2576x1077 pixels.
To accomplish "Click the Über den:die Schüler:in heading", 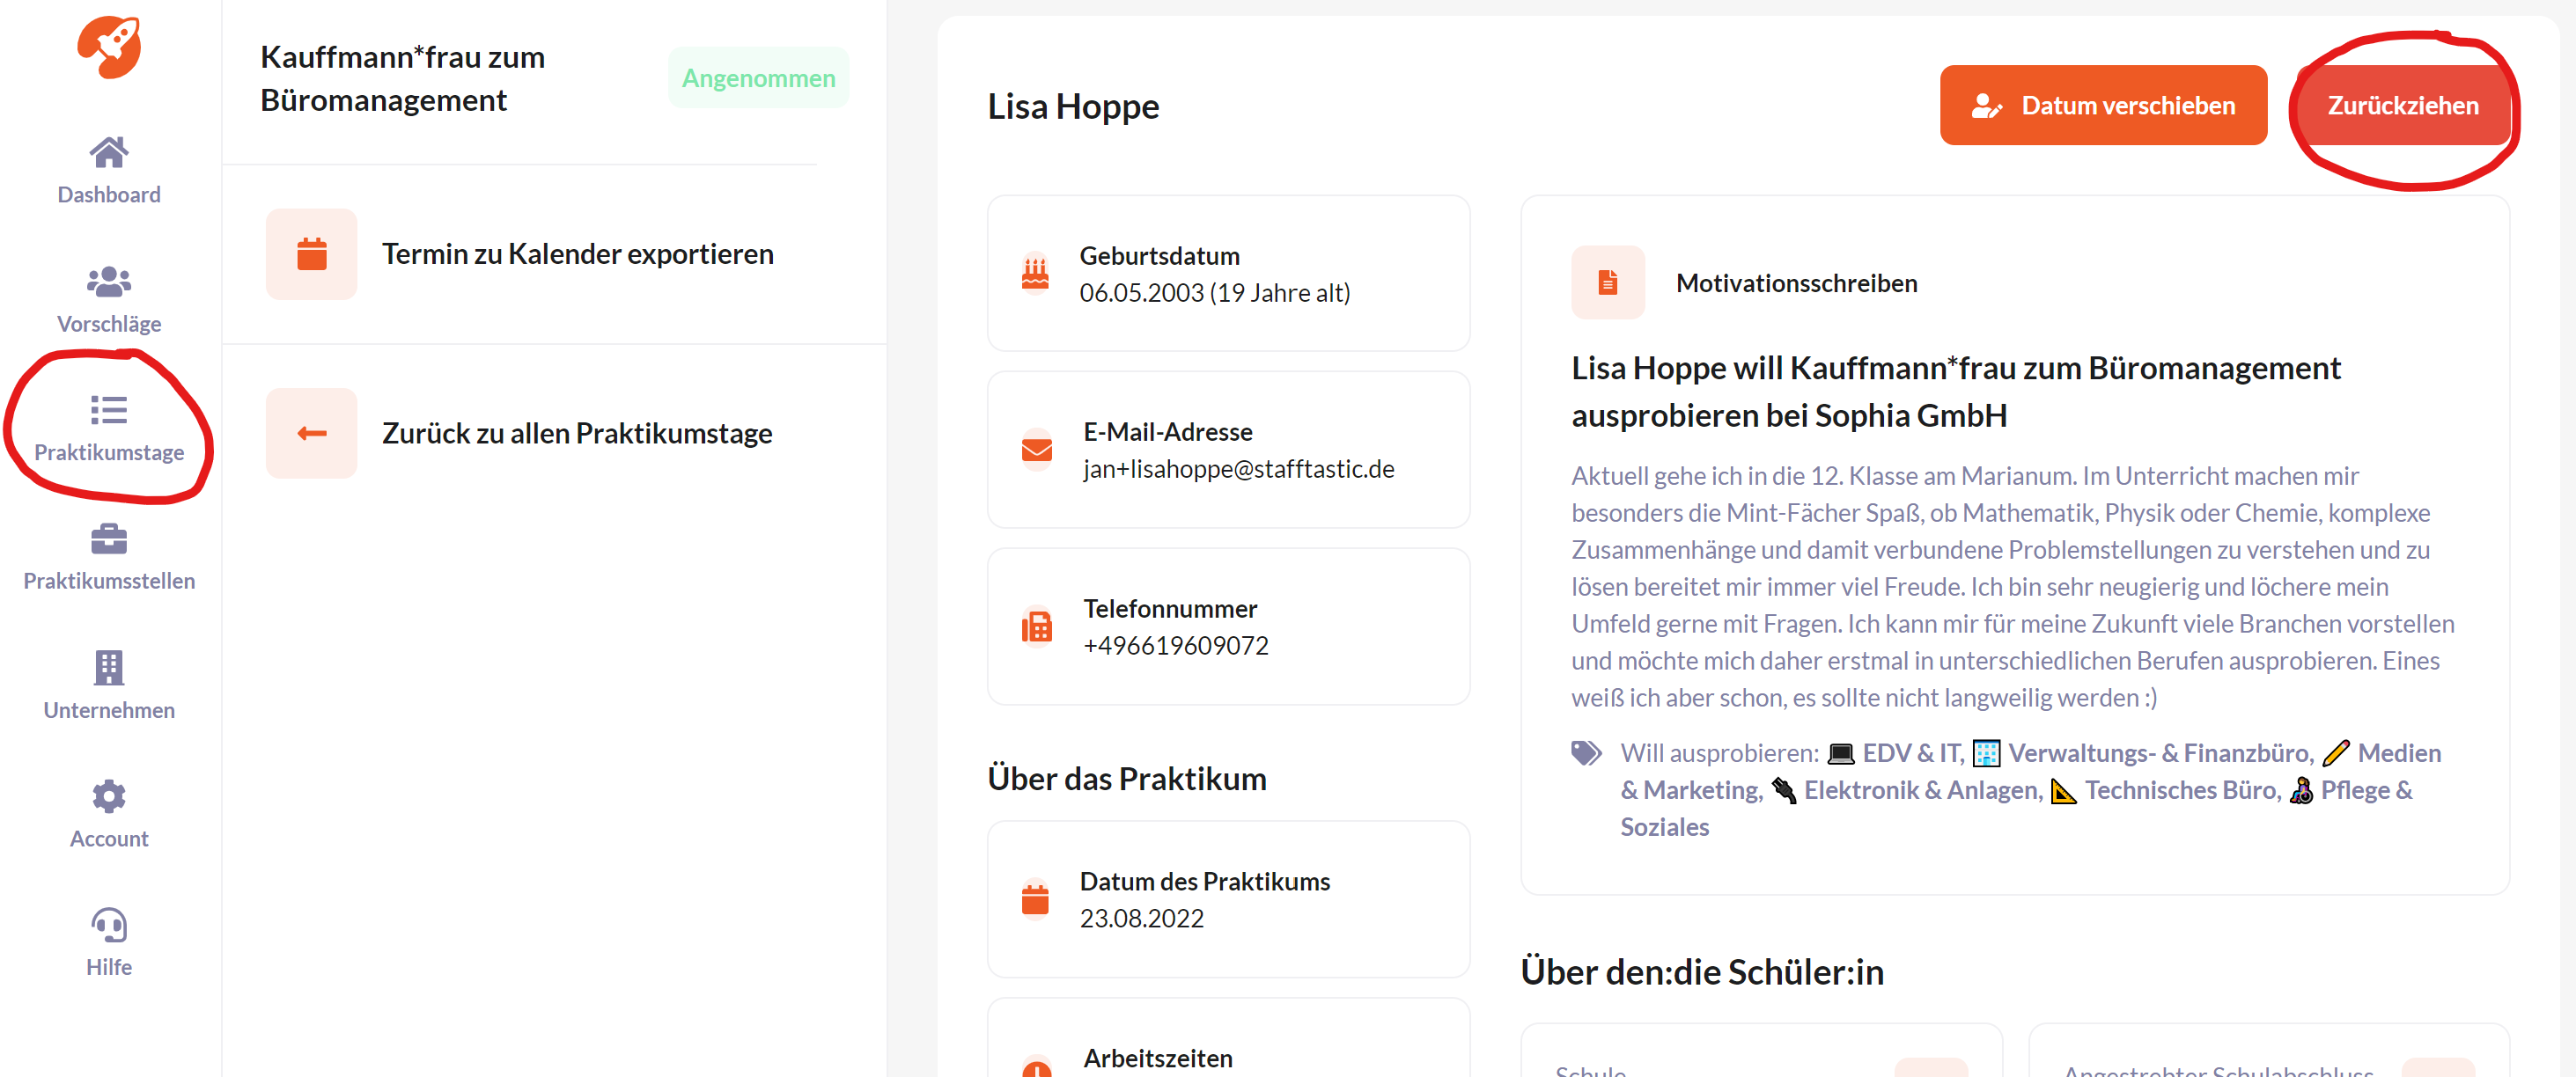I will click(1702, 971).
